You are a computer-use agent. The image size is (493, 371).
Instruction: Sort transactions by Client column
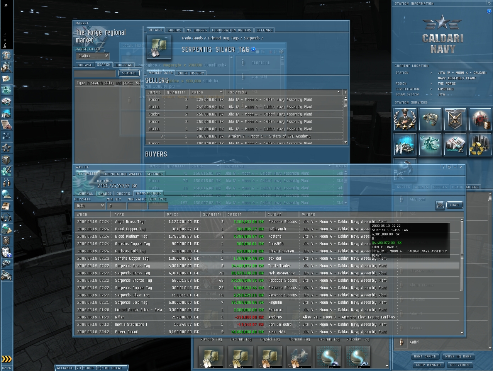tap(282, 214)
